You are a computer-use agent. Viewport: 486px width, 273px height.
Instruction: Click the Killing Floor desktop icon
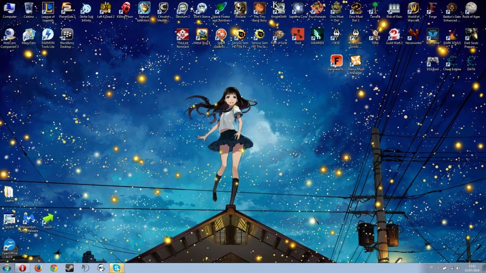(x=125, y=10)
